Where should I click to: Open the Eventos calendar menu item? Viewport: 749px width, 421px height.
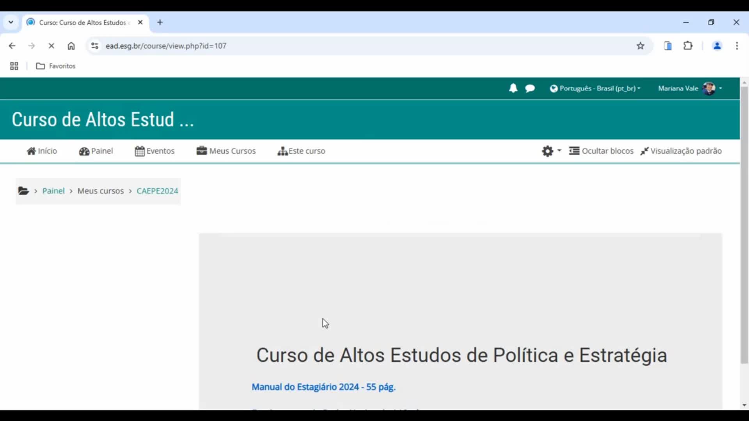[x=154, y=151]
